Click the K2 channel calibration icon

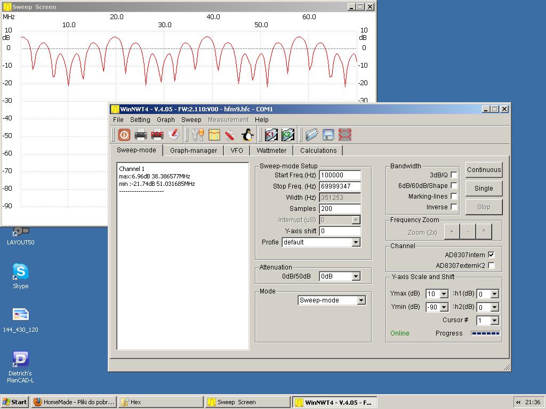point(288,135)
